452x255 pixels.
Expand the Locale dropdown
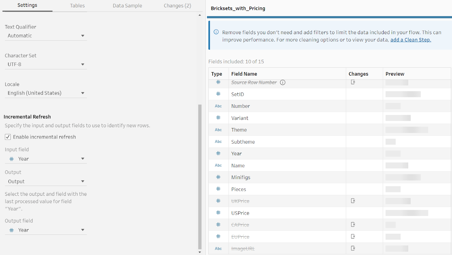click(46, 93)
